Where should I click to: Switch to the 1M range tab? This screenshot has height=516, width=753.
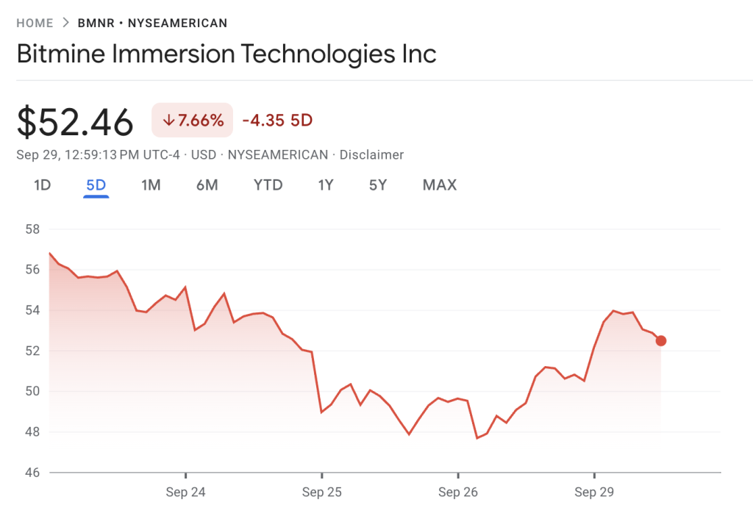[151, 185]
